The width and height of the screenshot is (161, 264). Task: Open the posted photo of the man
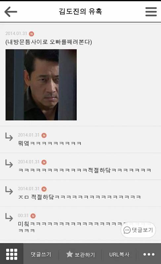(41, 85)
